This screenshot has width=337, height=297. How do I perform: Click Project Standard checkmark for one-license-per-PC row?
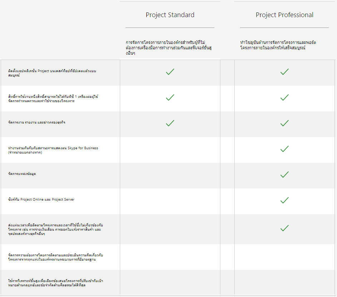pyautogui.click(x=170, y=97)
